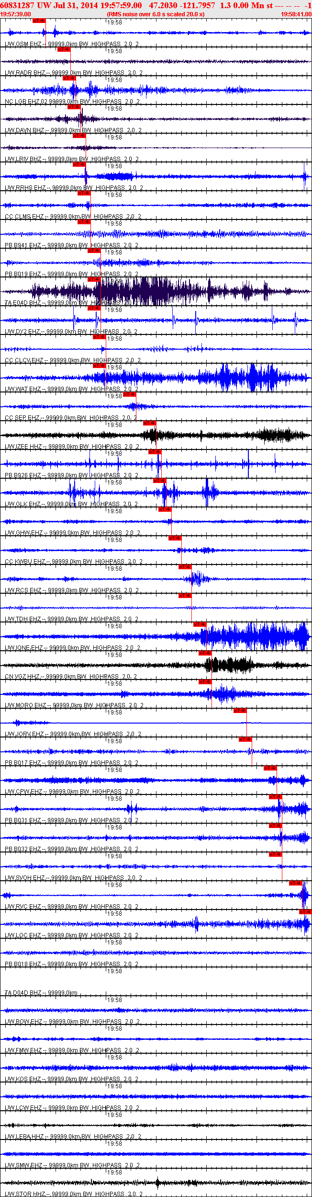Click the CN.VGZ HHZ station label

tap(71, 677)
